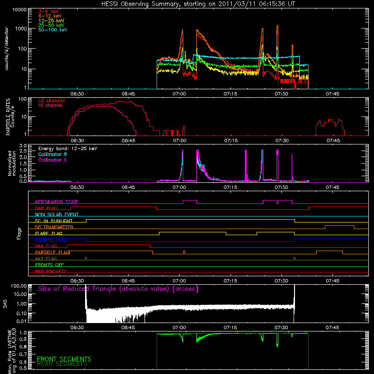Click the 3.0 tick on the modulation axis

pos(23,146)
